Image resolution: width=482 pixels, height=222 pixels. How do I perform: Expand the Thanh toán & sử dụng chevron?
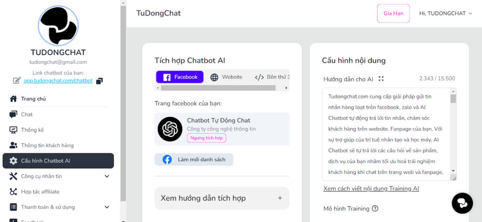pyautogui.click(x=107, y=207)
